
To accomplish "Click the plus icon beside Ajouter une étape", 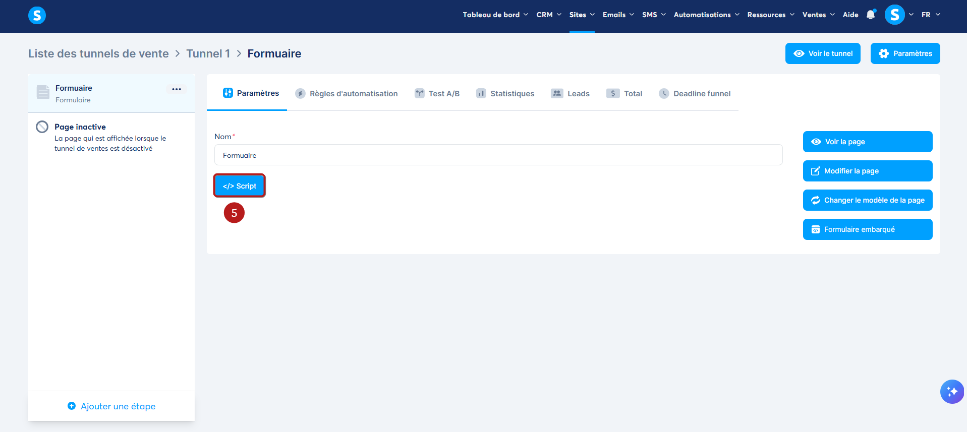I will (x=72, y=406).
